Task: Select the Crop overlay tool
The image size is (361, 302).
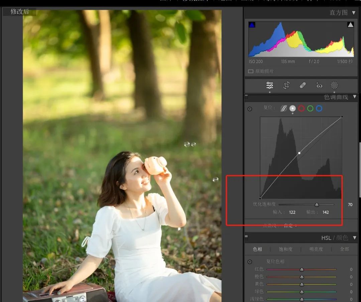Action: [286, 85]
